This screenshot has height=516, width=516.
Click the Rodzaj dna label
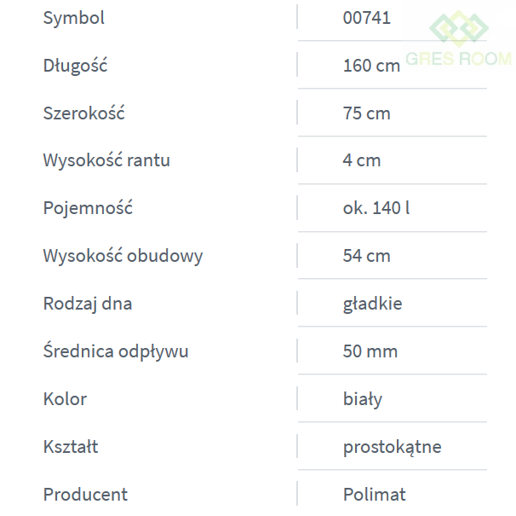(x=88, y=304)
